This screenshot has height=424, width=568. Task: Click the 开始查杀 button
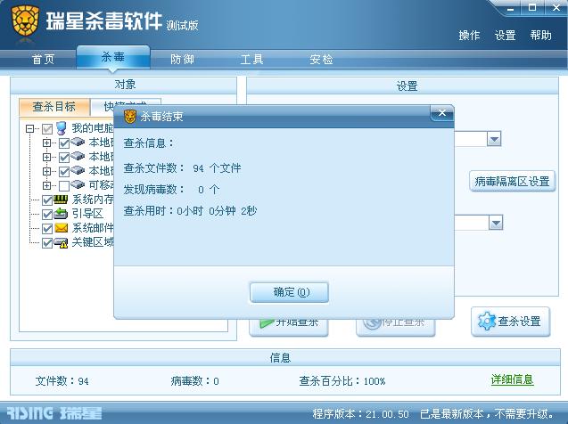289,326
